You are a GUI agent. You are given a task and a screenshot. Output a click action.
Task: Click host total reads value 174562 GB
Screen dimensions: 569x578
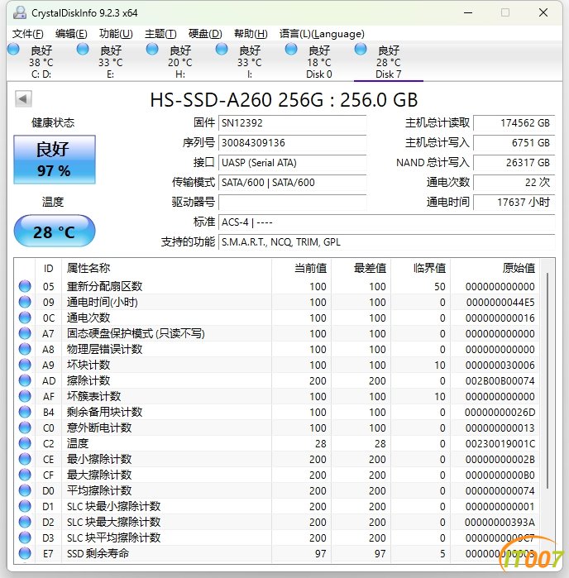(x=514, y=122)
